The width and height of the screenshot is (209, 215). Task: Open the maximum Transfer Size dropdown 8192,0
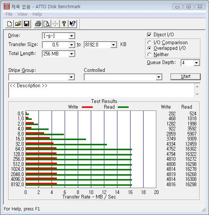coord(113,45)
